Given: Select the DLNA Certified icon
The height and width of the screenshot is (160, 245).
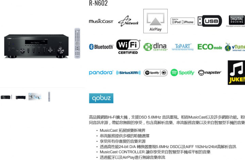Looking at the screenshot, I should click(156, 47).
